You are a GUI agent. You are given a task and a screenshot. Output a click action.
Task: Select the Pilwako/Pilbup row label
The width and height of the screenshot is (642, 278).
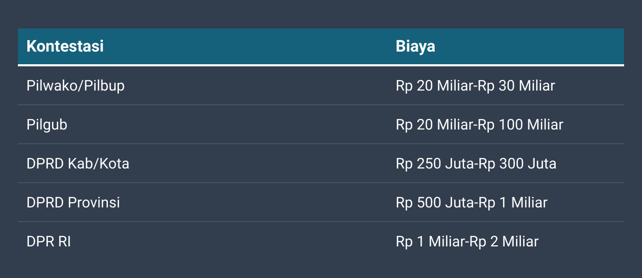pyautogui.click(x=75, y=85)
